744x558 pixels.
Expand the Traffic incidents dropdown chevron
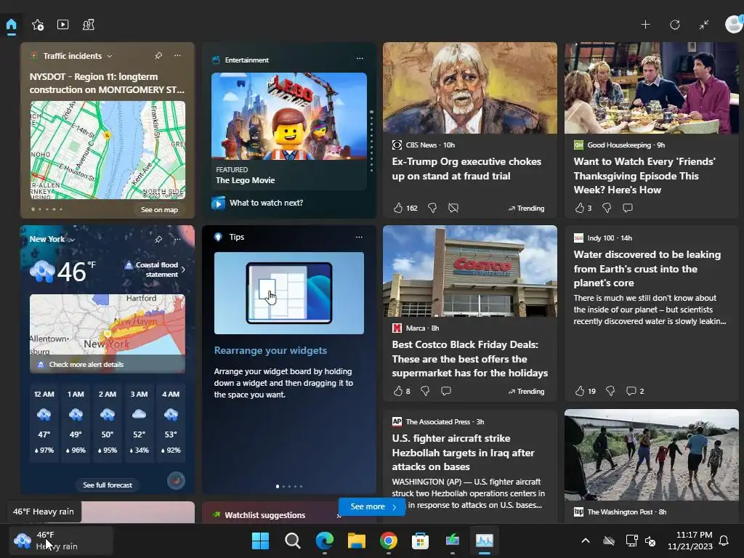point(110,56)
